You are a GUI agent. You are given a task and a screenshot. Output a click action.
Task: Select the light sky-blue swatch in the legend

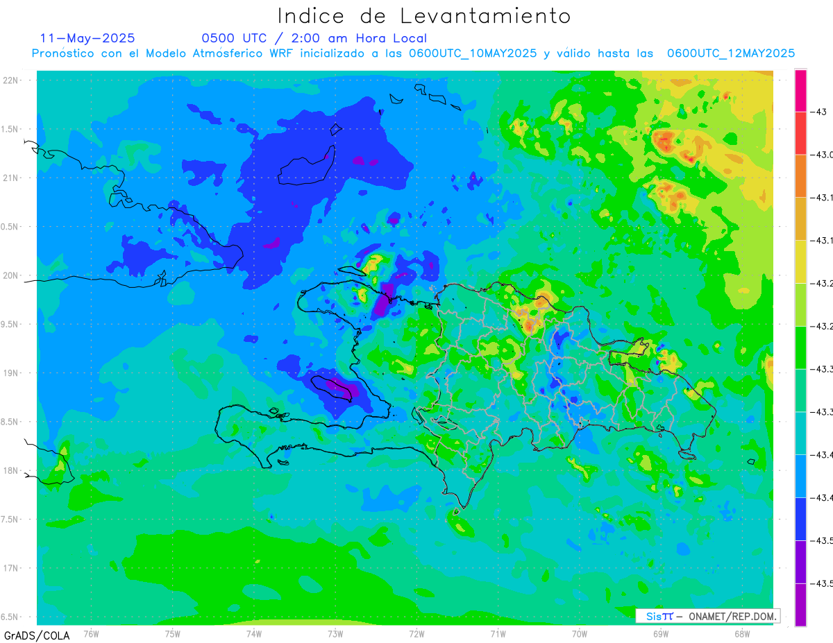click(x=800, y=476)
